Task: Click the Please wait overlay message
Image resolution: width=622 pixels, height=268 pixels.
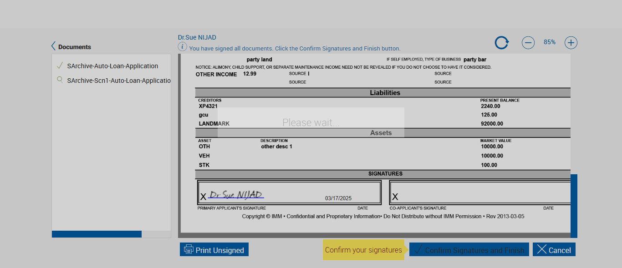Action: coord(311,122)
